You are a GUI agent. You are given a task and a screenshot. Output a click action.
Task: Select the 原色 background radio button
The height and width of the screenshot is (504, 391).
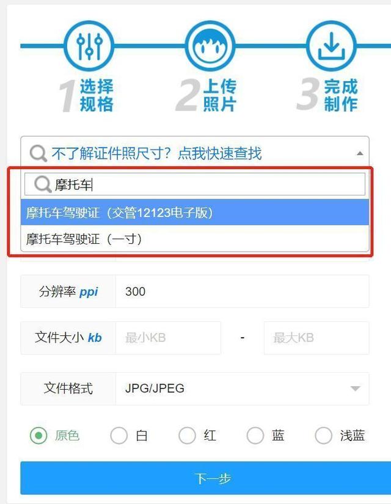(38, 436)
